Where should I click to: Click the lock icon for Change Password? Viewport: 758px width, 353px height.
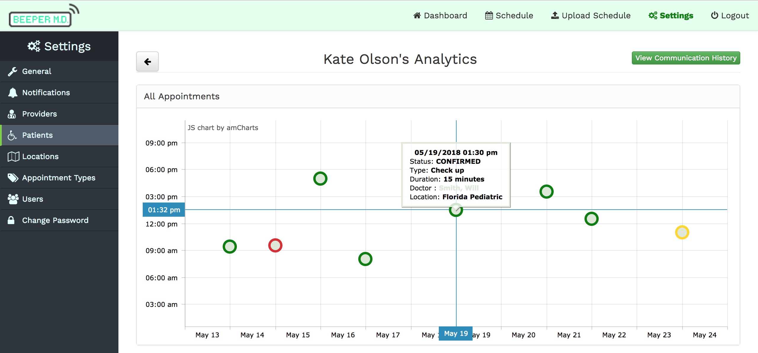point(11,221)
